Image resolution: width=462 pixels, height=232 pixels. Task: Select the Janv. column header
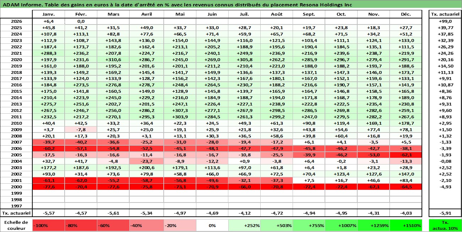(48, 14)
